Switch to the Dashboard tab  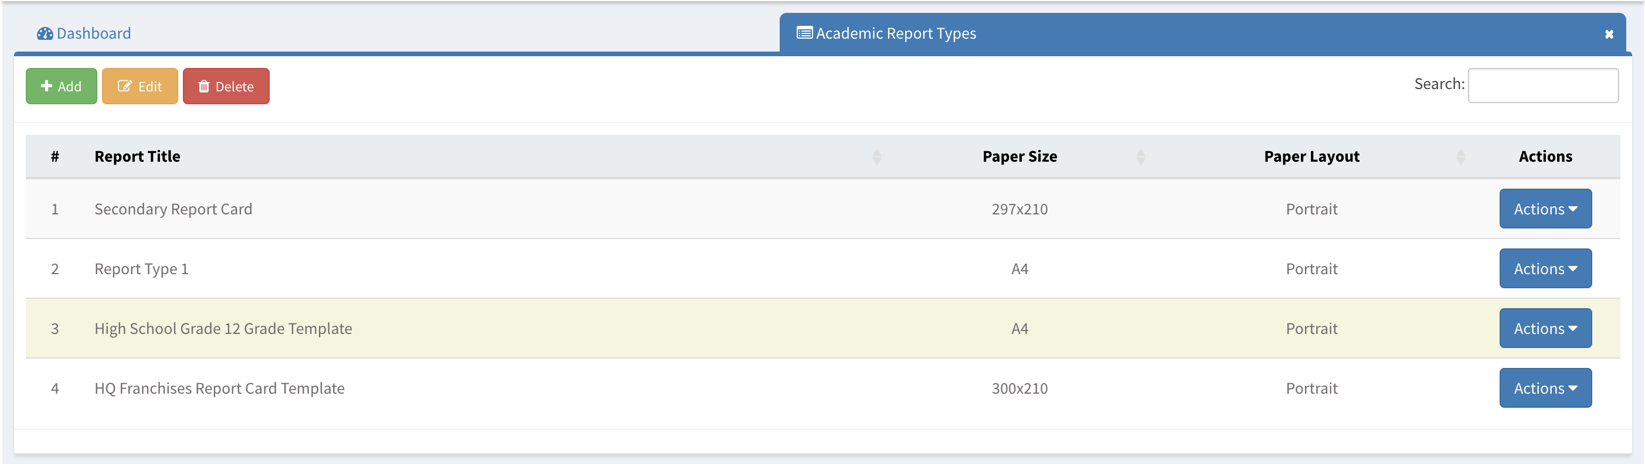[x=93, y=34]
